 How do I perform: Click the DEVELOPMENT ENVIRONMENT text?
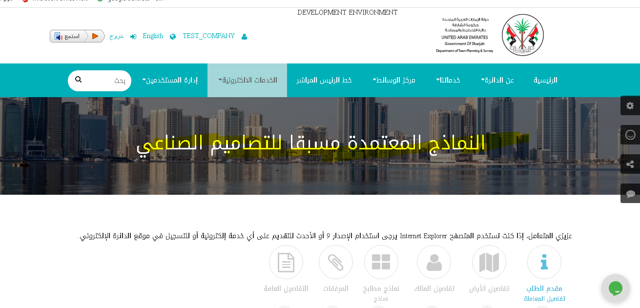(348, 13)
